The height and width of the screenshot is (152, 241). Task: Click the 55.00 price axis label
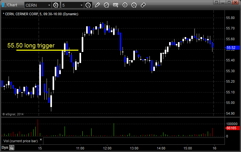pyautogui.click(x=230, y=103)
